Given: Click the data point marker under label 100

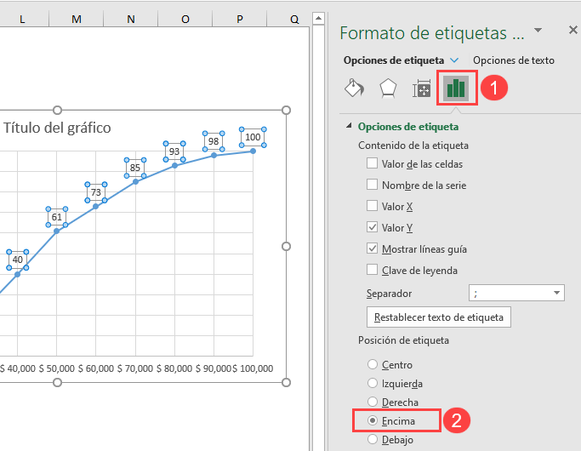Looking at the screenshot, I should click(253, 151).
